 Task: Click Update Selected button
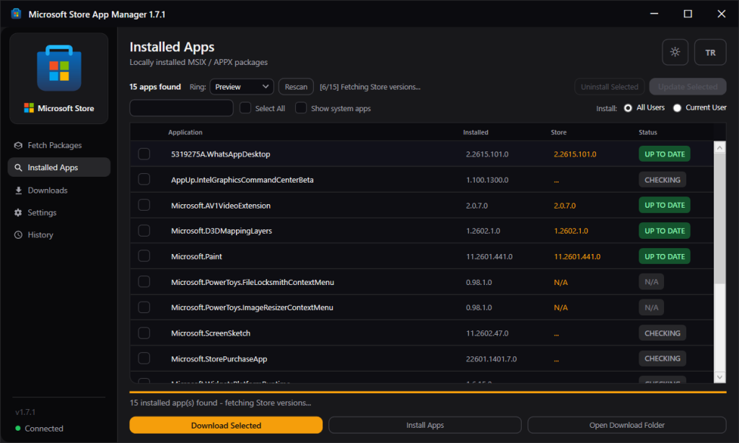(688, 87)
